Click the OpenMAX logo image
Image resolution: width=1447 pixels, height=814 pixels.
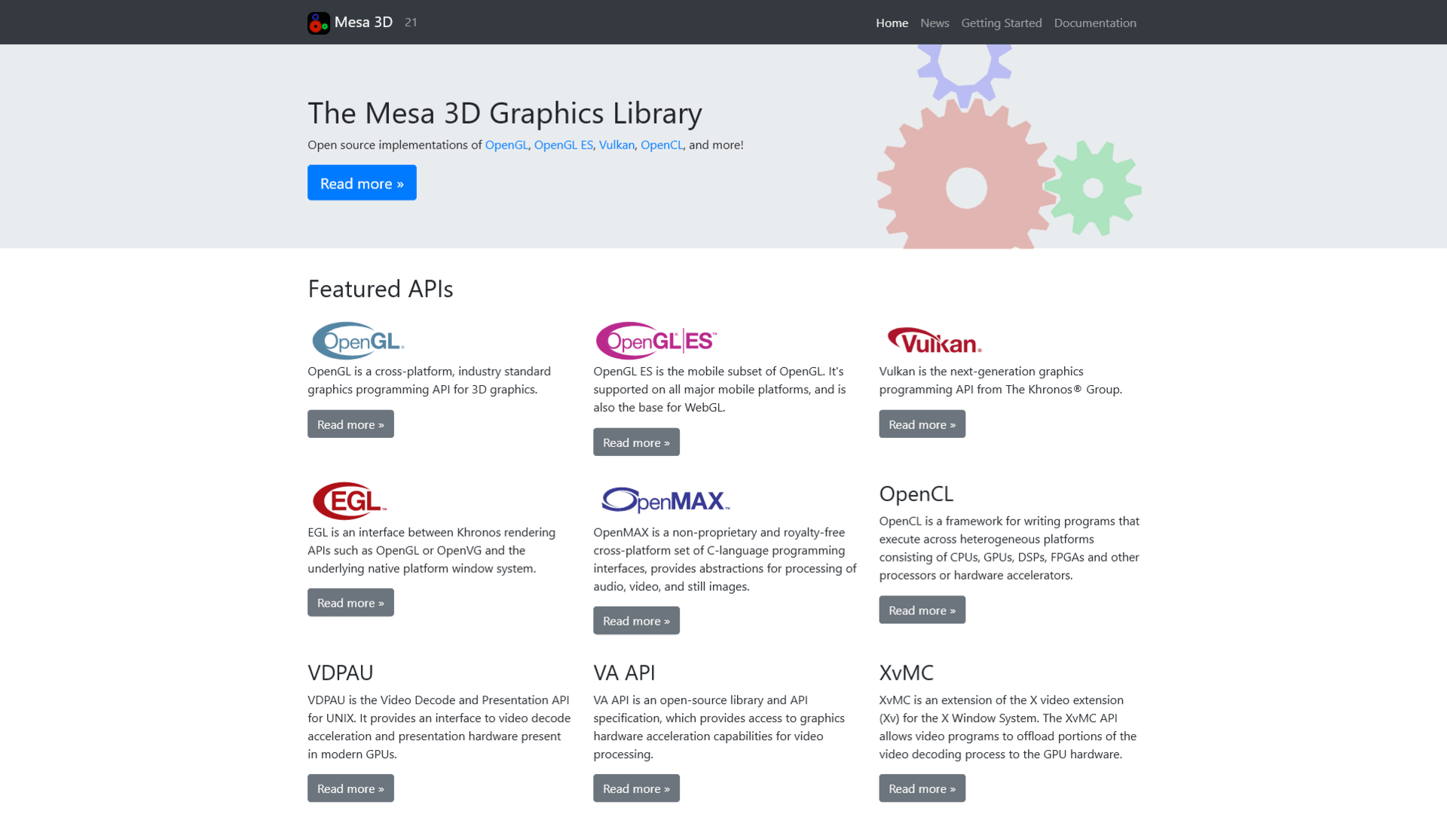click(665, 500)
